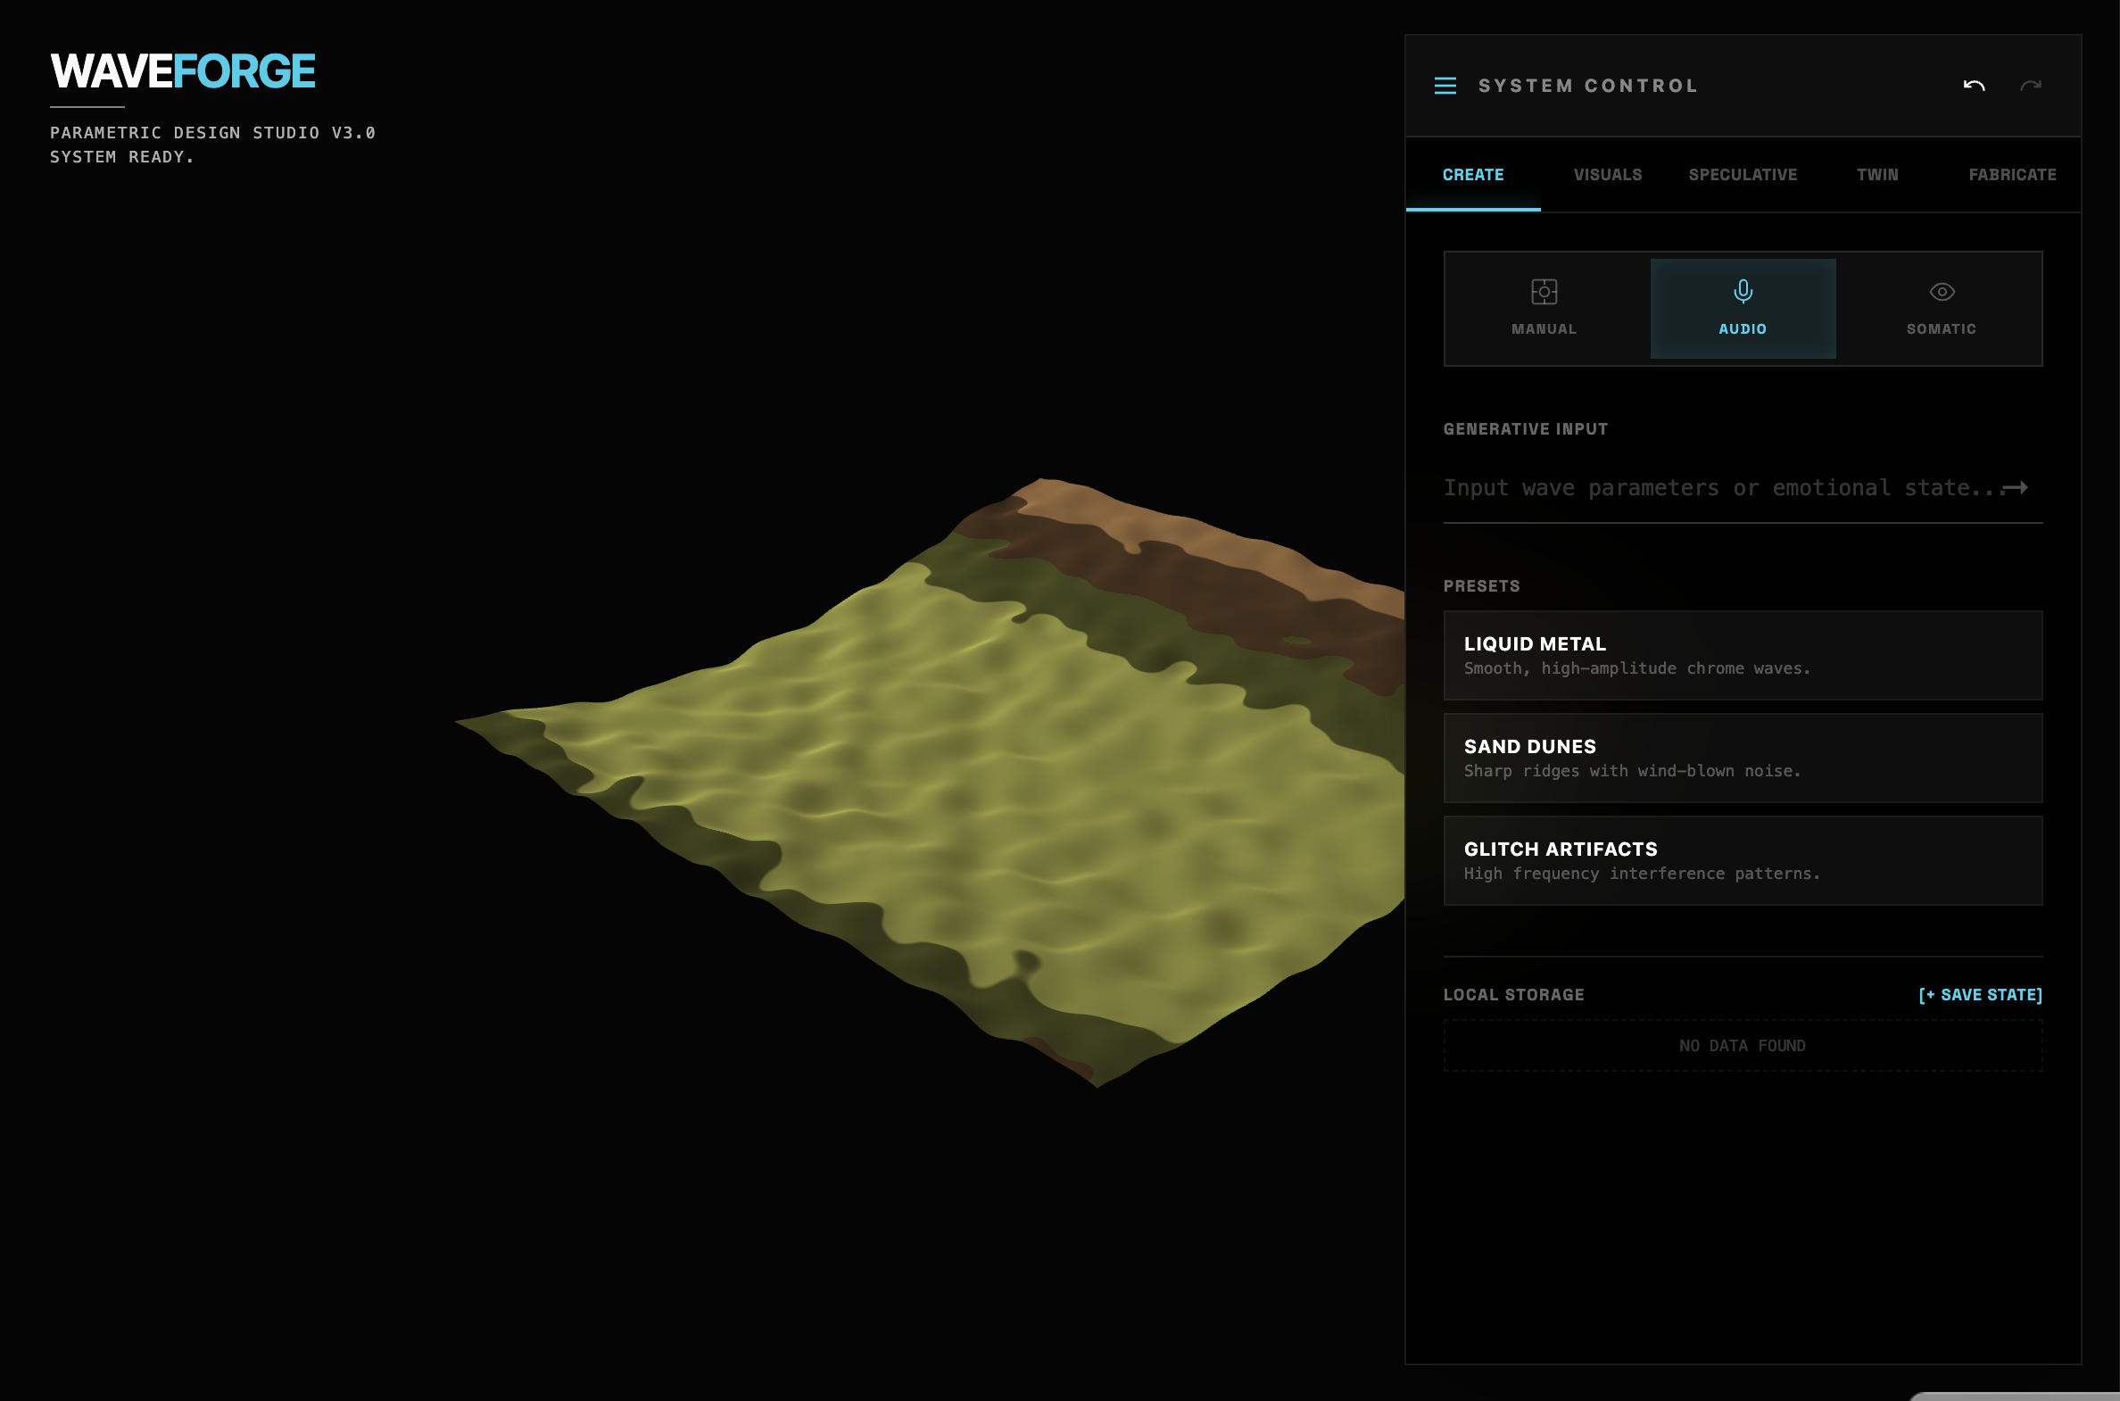The width and height of the screenshot is (2120, 1401).
Task: Open the hamburger menu icon
Action: [x=1445, y=86]
